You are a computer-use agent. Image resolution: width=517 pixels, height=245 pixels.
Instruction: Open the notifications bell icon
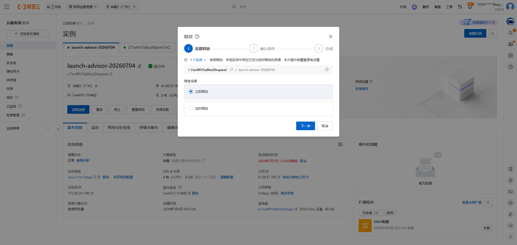(x=470, y=7)
